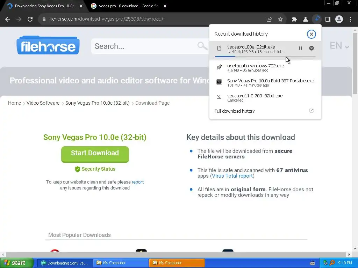The height and width of the screenshot is (268, 358).
Task: Switch to the vegas pro 10 download Google tab
Action: point(129,6)
